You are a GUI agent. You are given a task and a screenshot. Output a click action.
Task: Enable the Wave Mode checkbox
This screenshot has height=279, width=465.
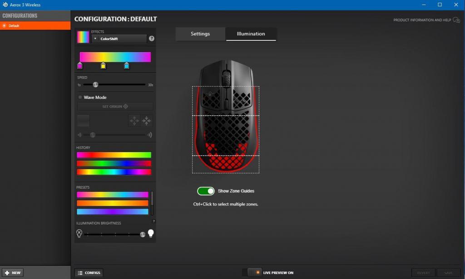(80, 97)
